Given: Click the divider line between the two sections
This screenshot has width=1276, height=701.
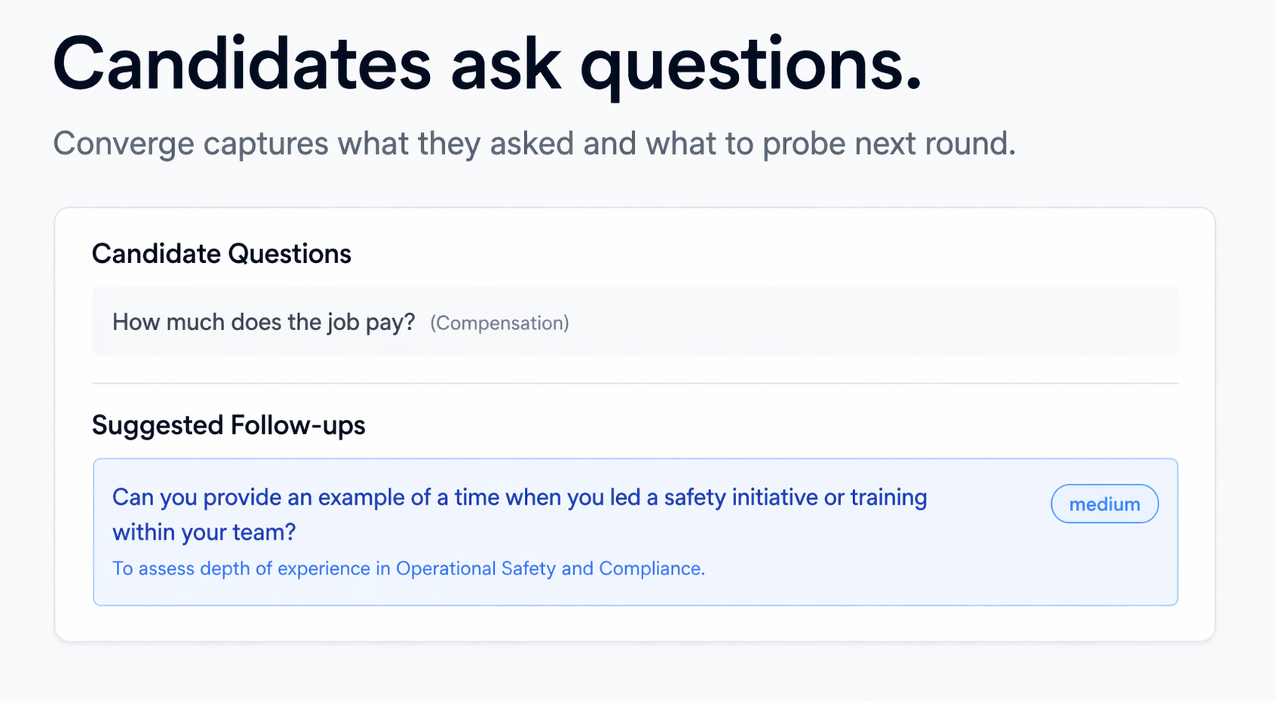Looking at the screenshot, I should click(x=635, y=384).
